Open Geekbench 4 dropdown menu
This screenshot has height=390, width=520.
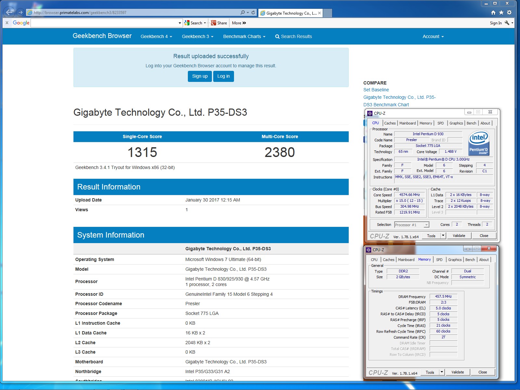pos(156,36)
